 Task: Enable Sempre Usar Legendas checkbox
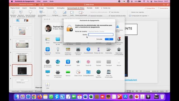point(130,12)
